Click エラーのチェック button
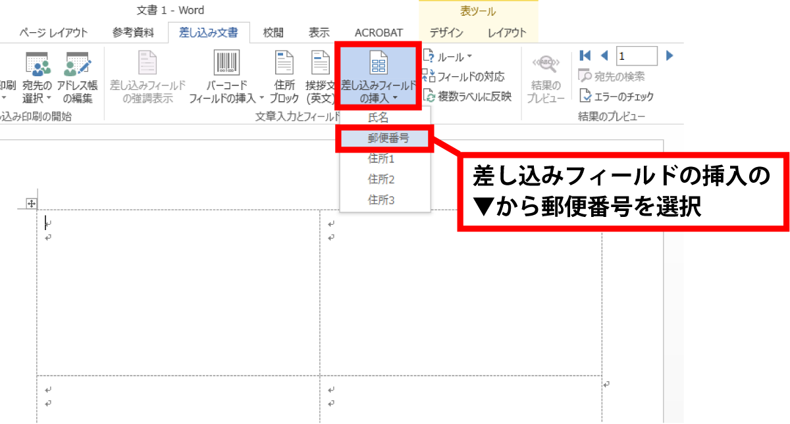 point(617,96)
